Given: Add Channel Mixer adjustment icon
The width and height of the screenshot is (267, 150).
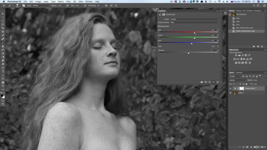Looking at the screenshot, I should point(247,59).
